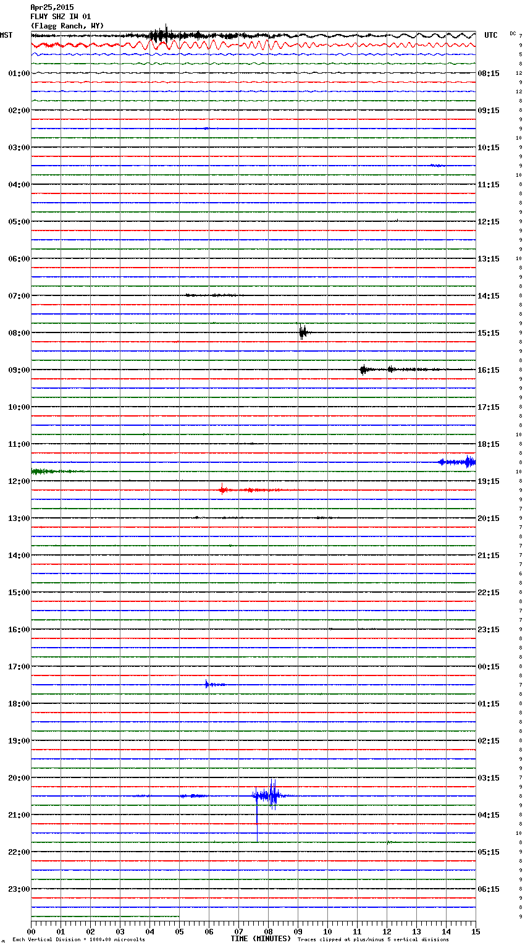This screenshot has width=525, height=948.
Task: Click the black seismic burst on the 08:00 trace
Action: coord(303,332)
